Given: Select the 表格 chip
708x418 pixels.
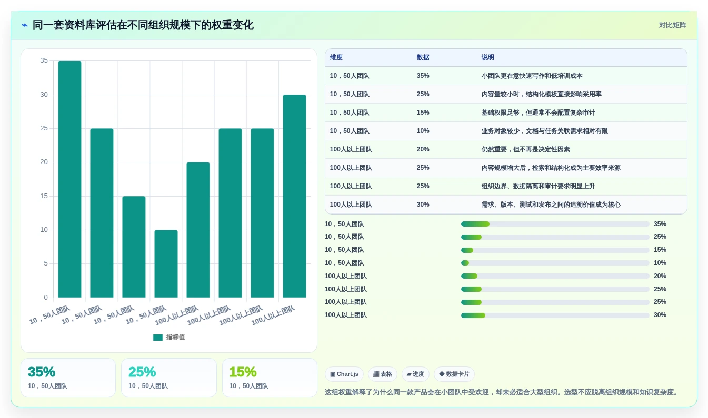Looking at the screenshot, I should pos(383,374).
